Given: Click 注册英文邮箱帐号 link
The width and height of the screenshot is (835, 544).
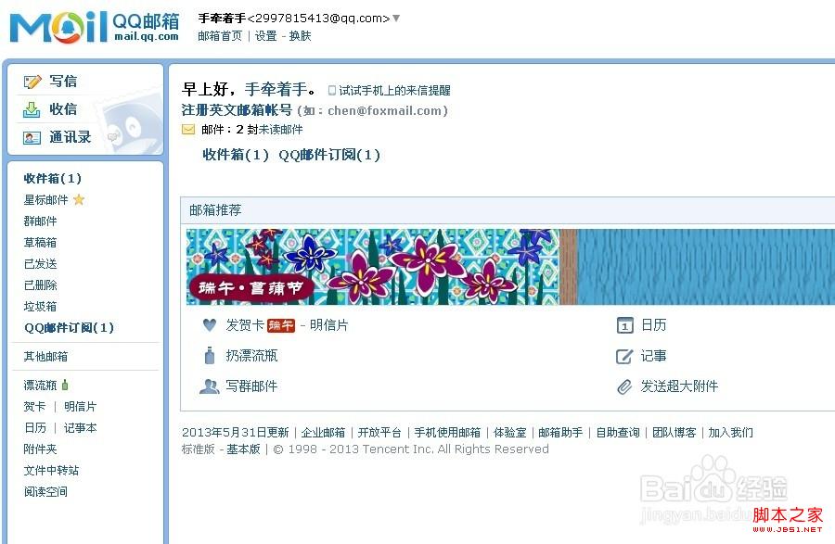Looking at the screenshot, I should point(237,110).
